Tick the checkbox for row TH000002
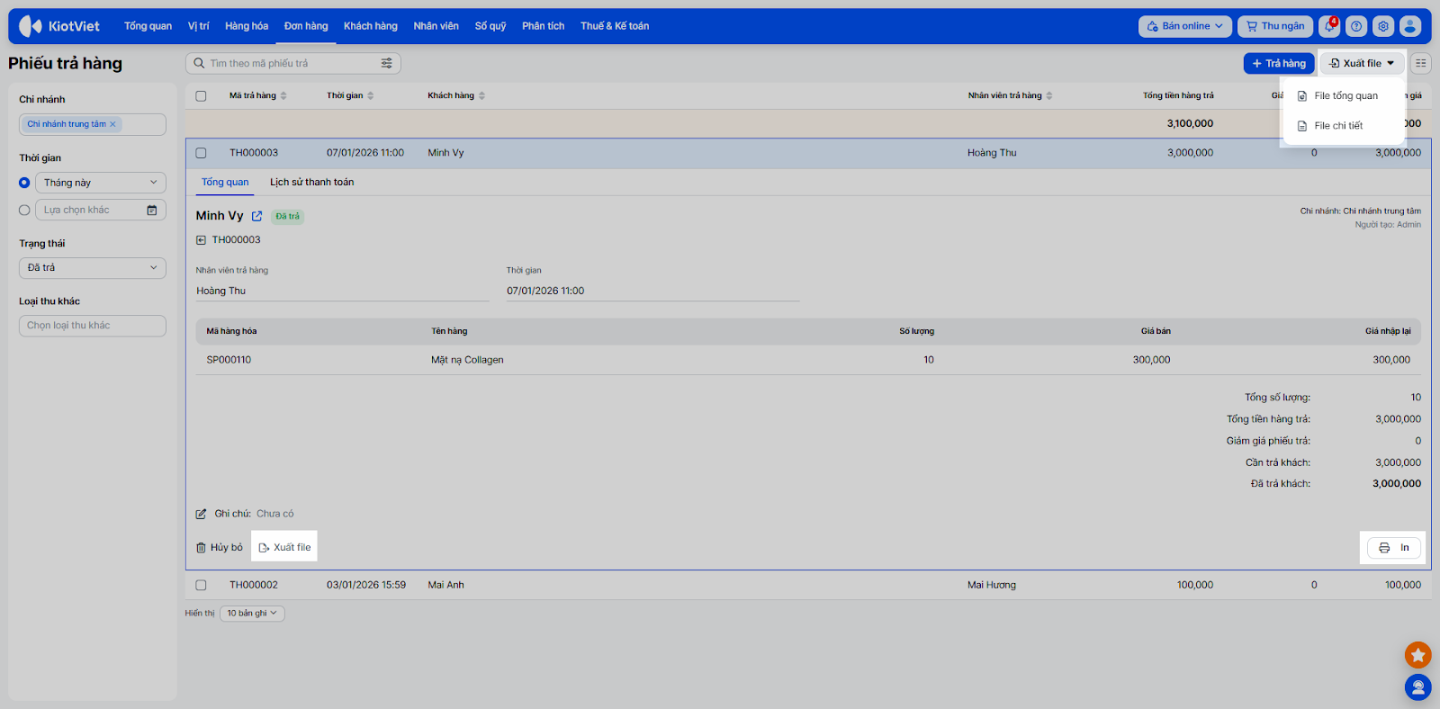 201,585
